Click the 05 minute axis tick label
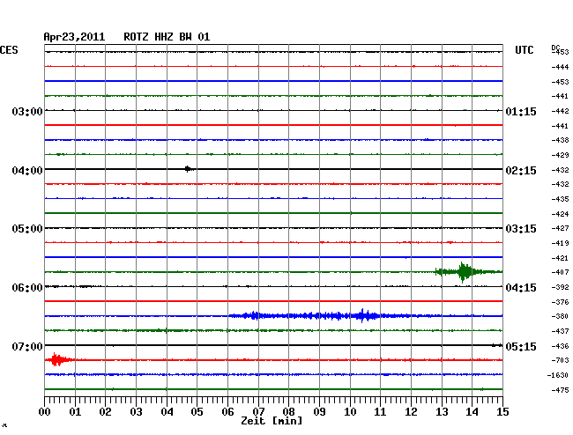 [197, 412]
